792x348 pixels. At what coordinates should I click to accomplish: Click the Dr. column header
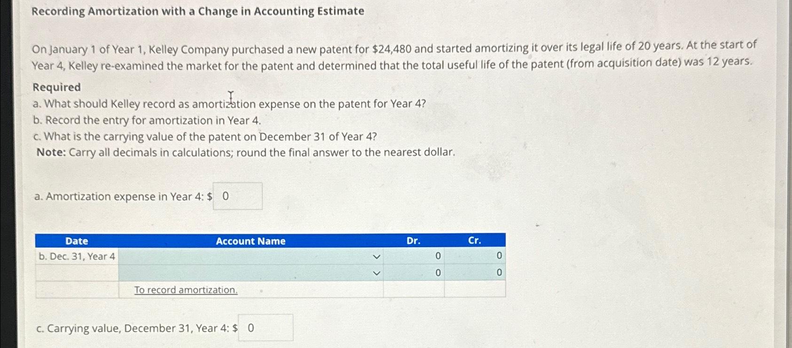pyautogui.click(x=412, y=241)
